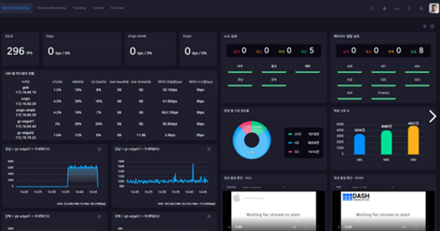Click the HD legend color swatch
Screen dimensions: 440x231
tap(290, 143)
